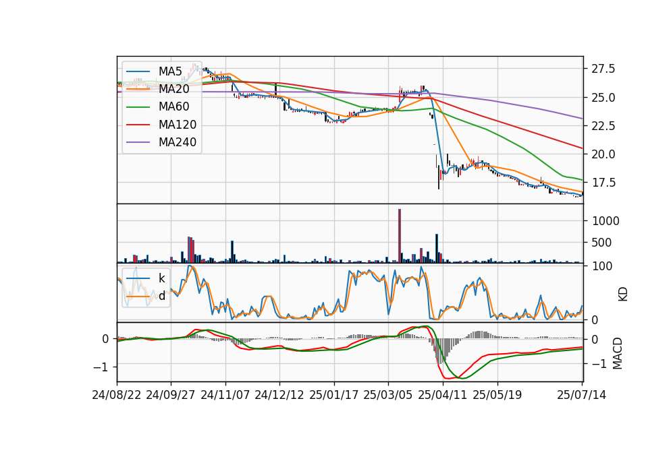Click the 100 label on KD axis
Screen dimensions: 648x465
[x=602, y=266]
